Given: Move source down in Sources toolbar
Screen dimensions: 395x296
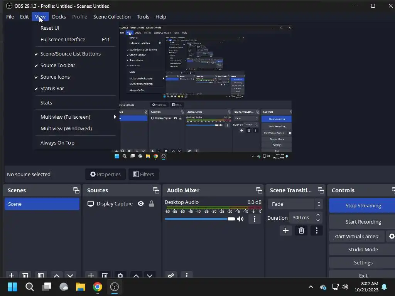Looking at the screenshot, I should 150,275.
